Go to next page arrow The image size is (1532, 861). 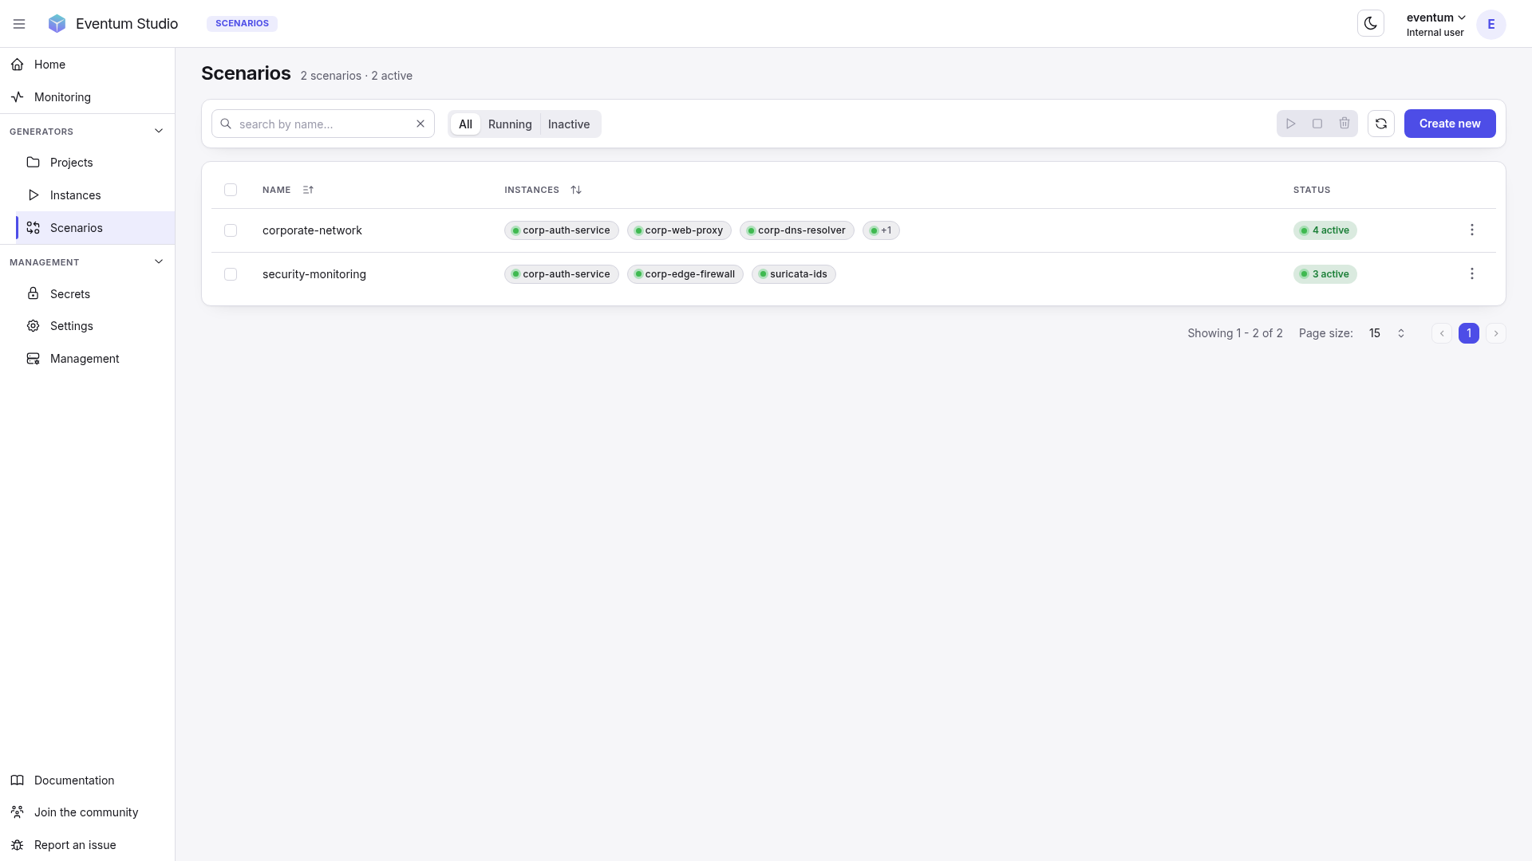point(1496,333)
